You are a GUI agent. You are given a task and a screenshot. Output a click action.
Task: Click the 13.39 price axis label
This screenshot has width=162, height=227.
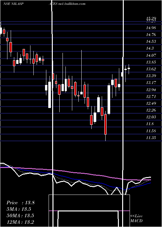tap(151, 76)
